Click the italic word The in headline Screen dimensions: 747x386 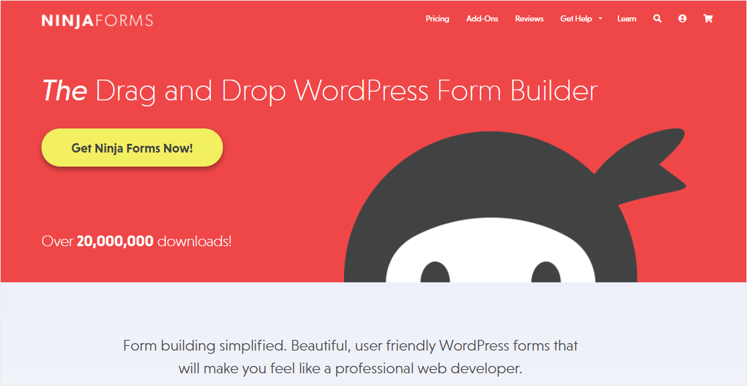[64, 90]
